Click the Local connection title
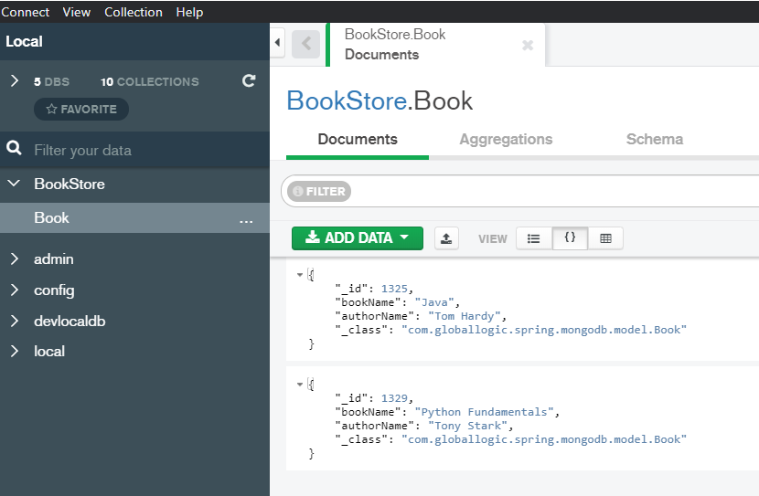The height and width of the screenshot is (496, 759). [x=24, y=42]
